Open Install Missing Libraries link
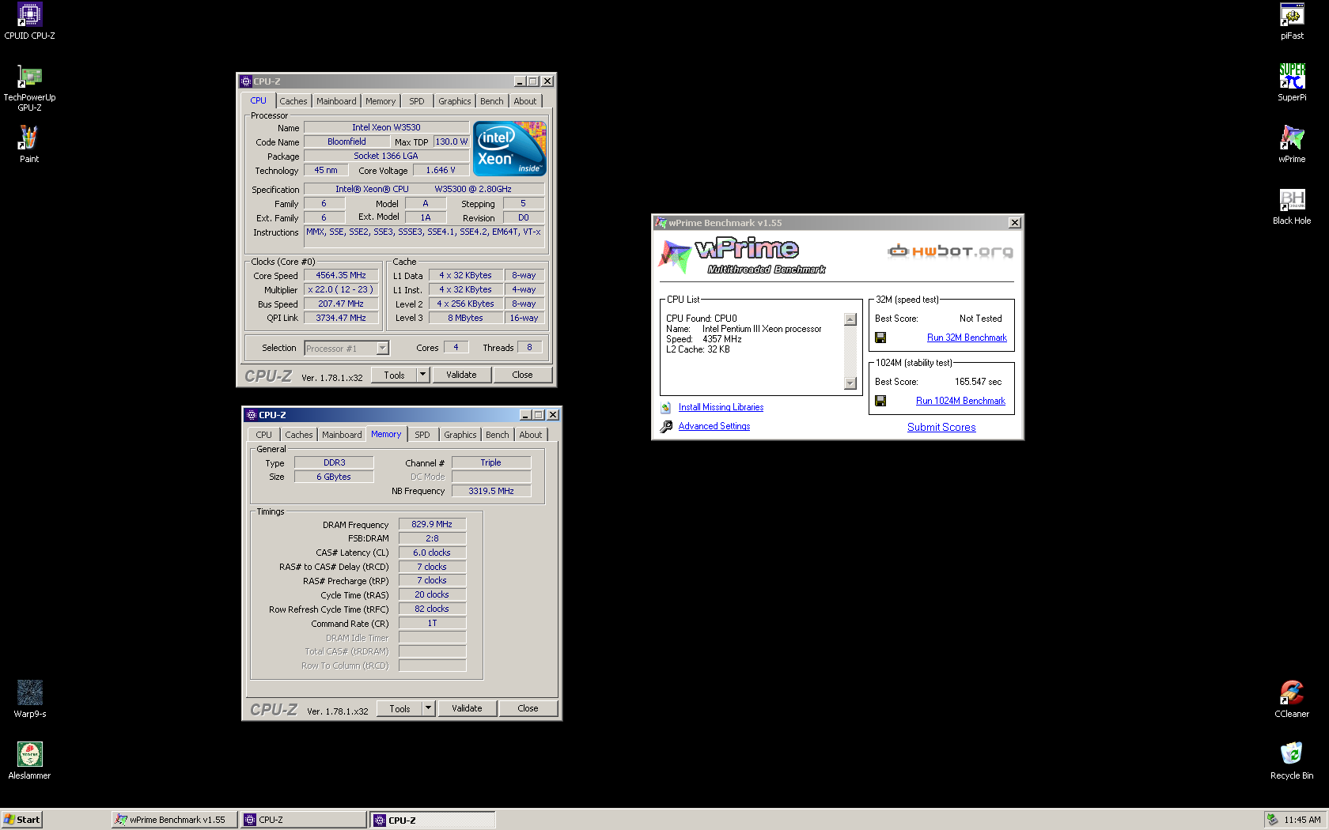 coord(721,407)
